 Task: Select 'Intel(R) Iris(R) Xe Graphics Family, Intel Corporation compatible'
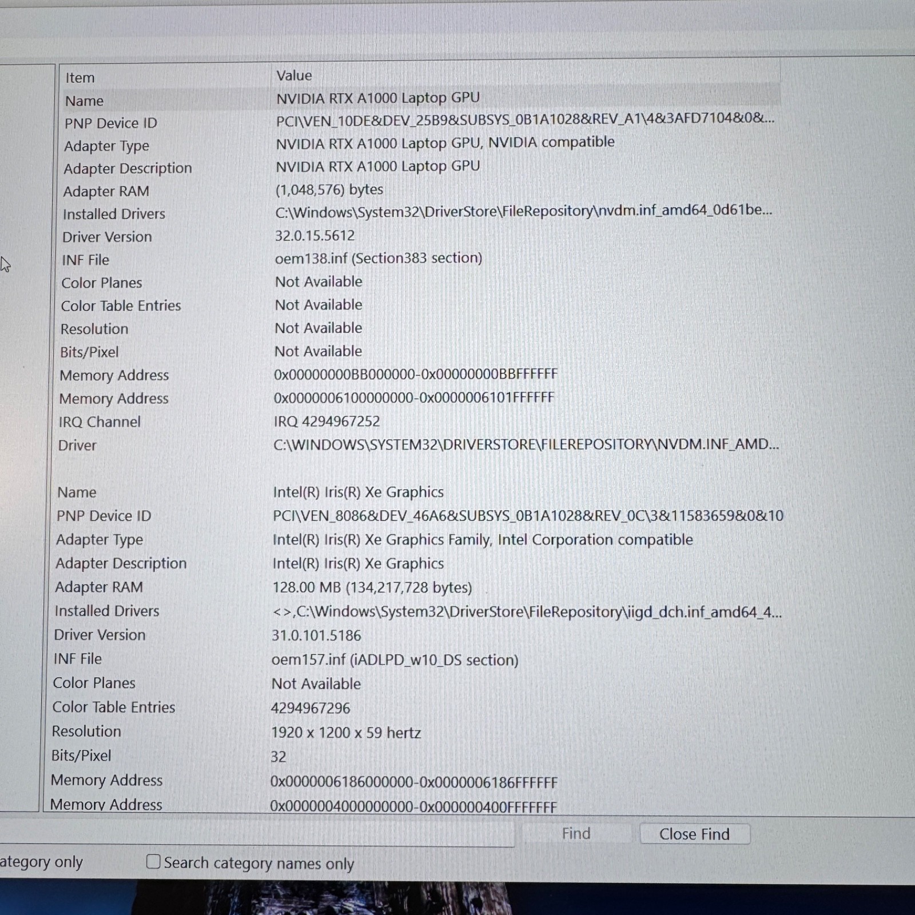[x=483, y=540]
